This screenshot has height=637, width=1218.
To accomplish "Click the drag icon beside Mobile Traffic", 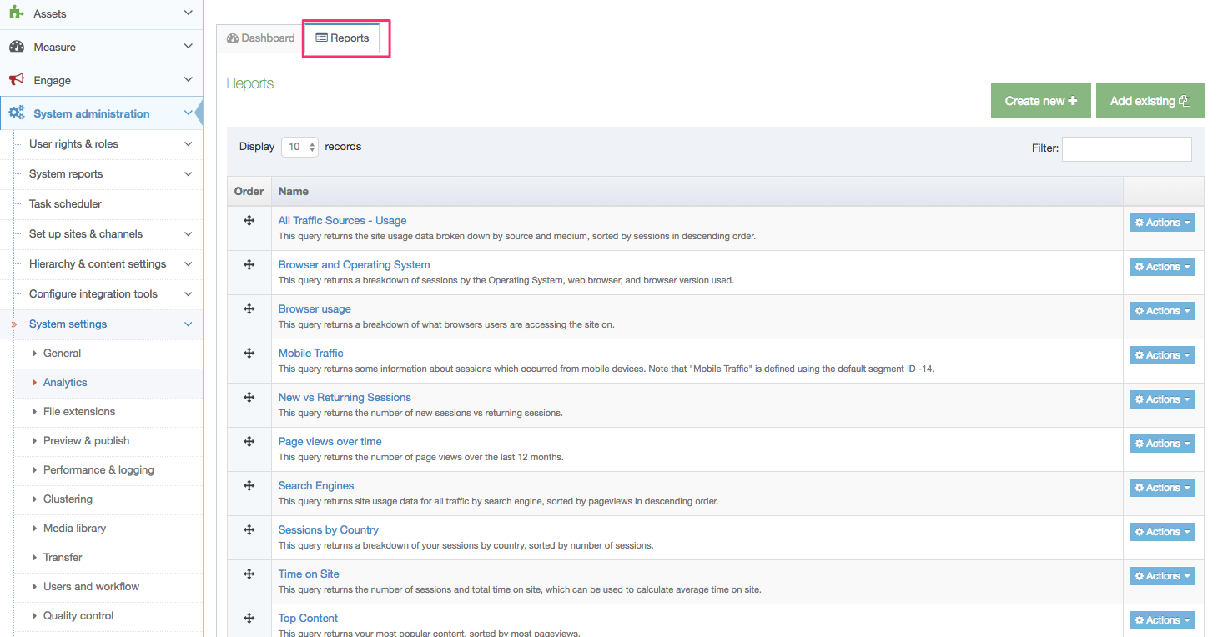I will tap(249, 353).
